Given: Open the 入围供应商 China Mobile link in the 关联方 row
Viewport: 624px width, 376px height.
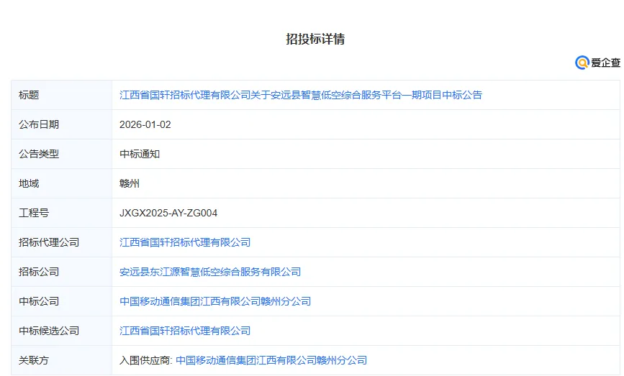Looking at the screenshot, I should click(x=271, y=360).
